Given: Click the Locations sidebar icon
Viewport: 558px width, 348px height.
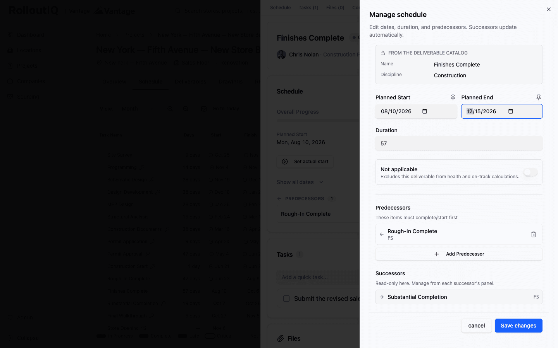Looking at the screenshot, I should [x=10, y=50].
